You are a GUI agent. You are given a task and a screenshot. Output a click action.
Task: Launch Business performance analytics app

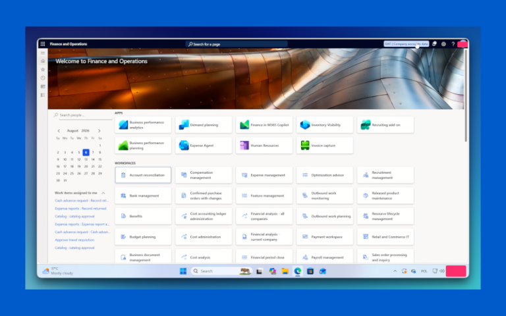(143, 125)
